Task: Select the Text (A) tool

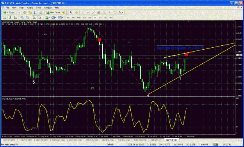Action: pos(110,13)
